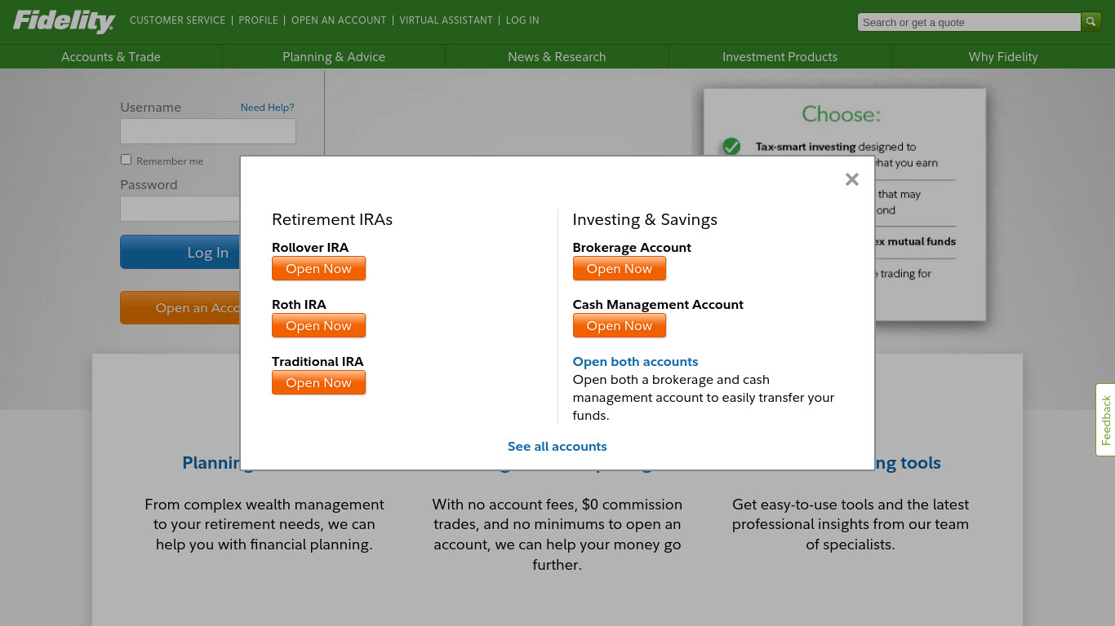Click the green checkmark in Choose card

point(731,147)
